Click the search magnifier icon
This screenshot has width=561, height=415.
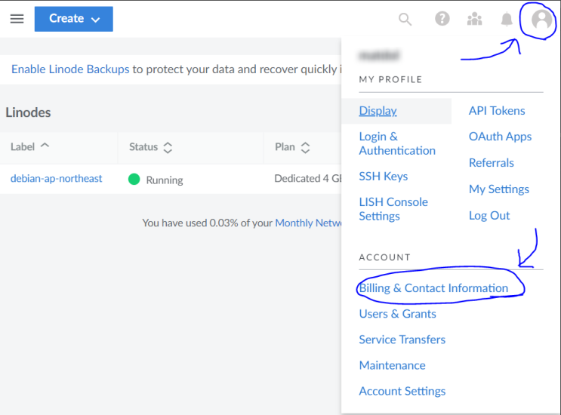(405, 20)
